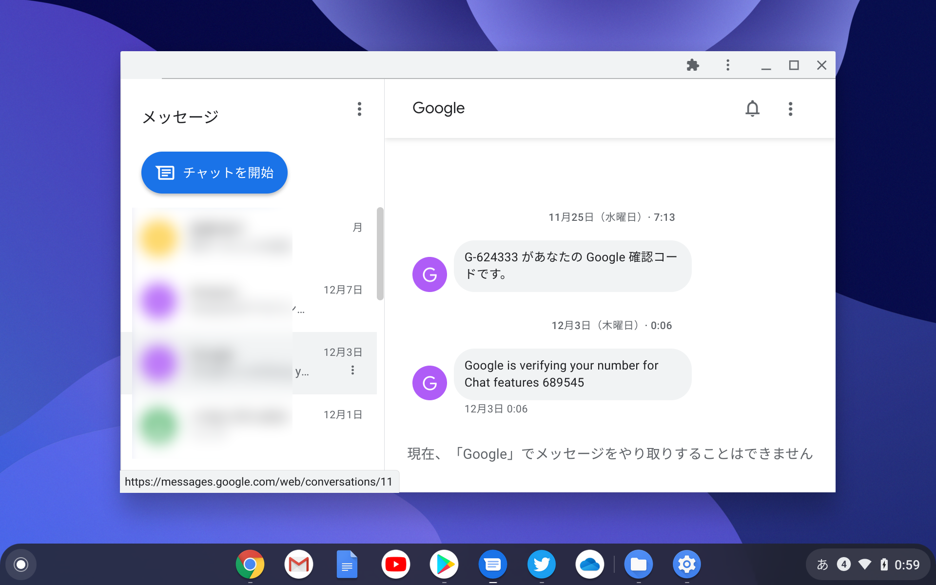Launch YouTube from the shelf

pyautogui.click(x=395, y=564)
